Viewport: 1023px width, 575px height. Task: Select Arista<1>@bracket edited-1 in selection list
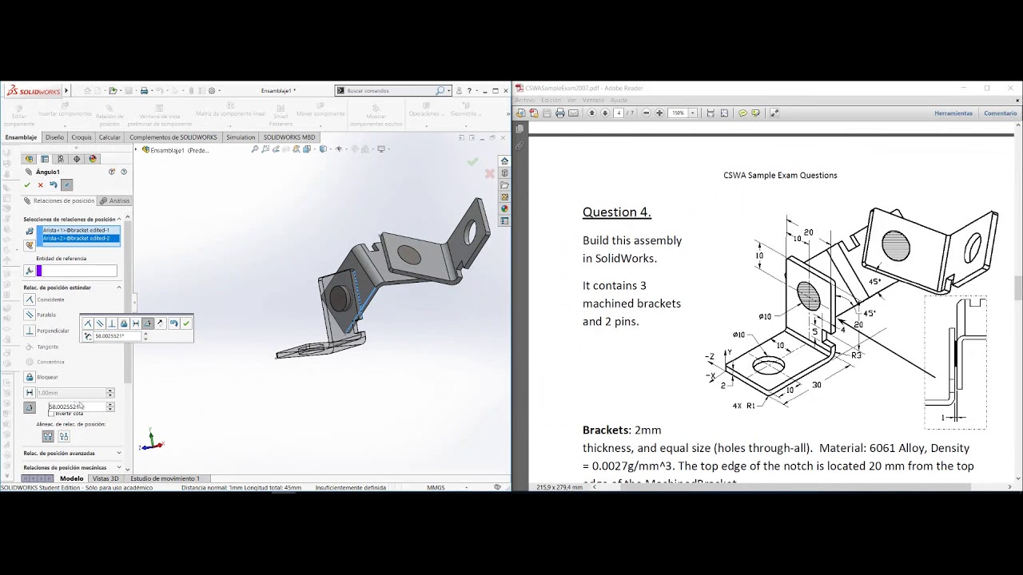tap(78, 230)
